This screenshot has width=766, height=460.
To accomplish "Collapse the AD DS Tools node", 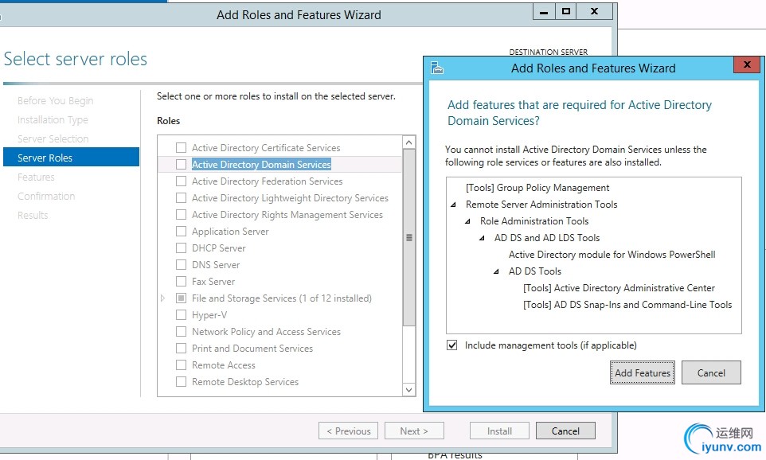I will tap(496, 271).
